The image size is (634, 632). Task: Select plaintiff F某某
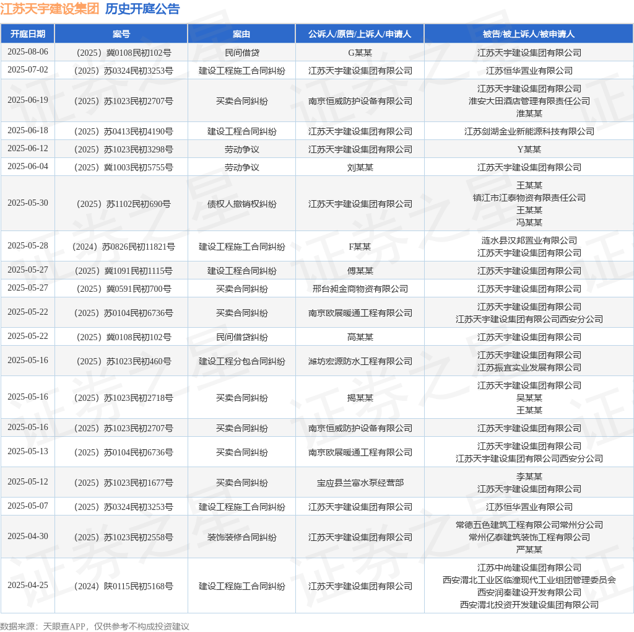coord(360,247)
